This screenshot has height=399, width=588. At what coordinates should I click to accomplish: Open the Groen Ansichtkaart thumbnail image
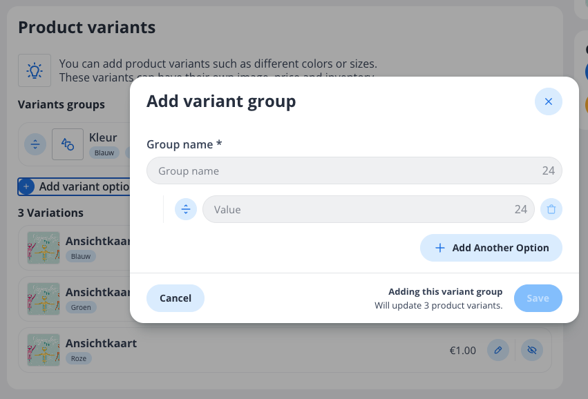(44, 298)
